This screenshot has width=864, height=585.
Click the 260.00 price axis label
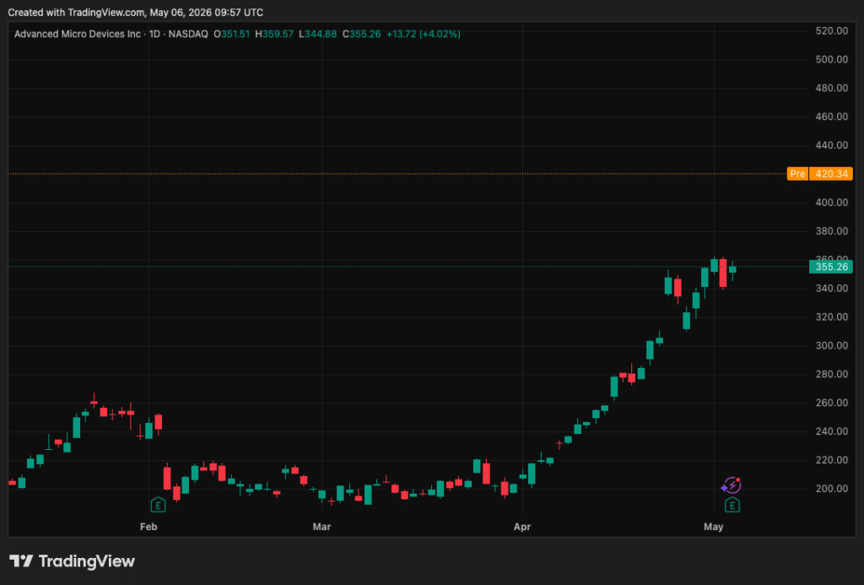pos(831,403)
